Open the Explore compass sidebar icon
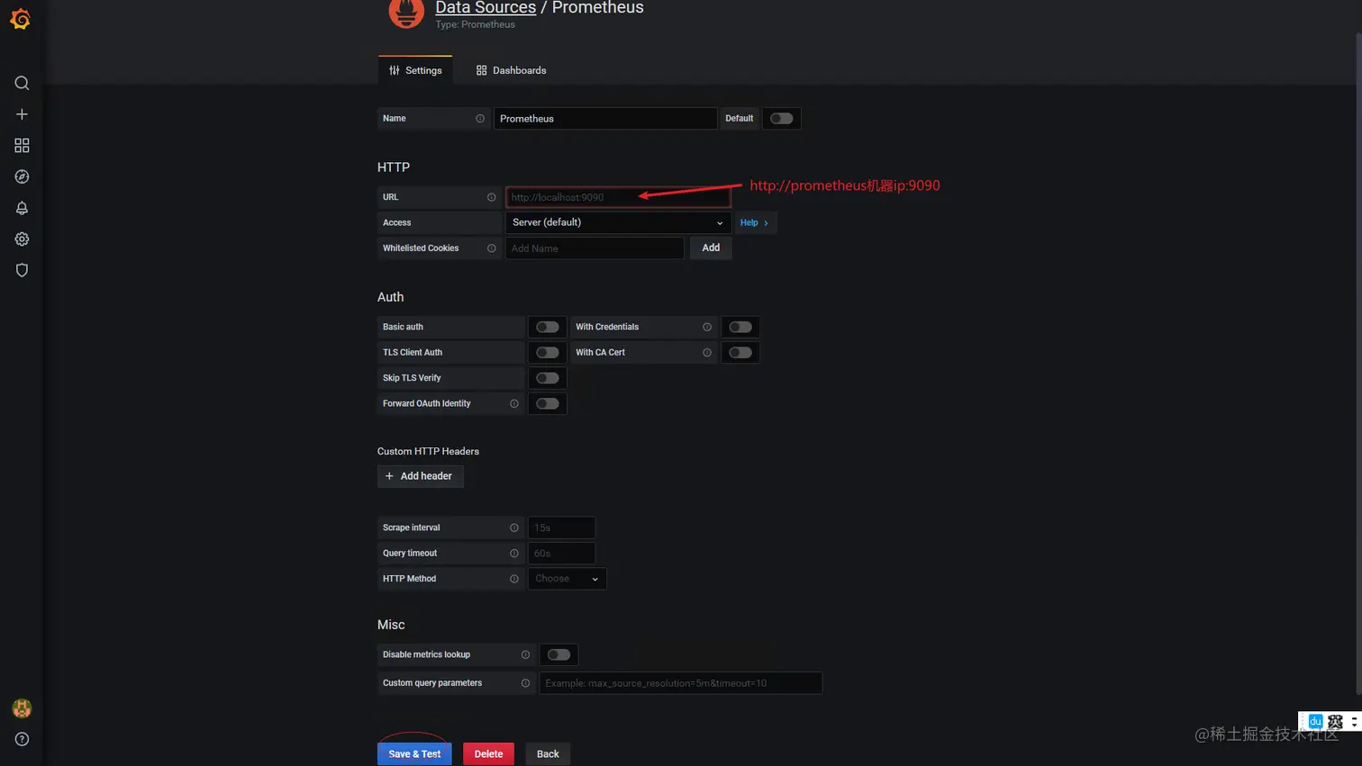 pos(21,176)
